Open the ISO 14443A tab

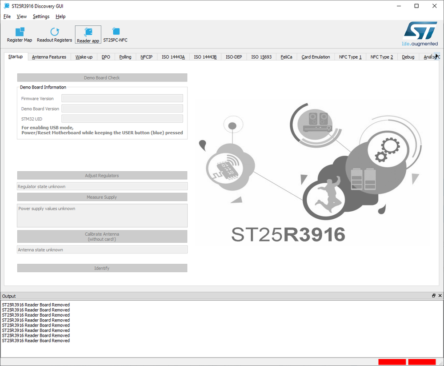click(x=173, y=57)
